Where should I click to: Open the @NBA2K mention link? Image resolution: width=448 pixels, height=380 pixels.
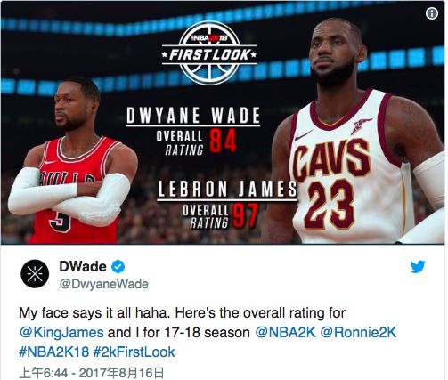(285, 332)
